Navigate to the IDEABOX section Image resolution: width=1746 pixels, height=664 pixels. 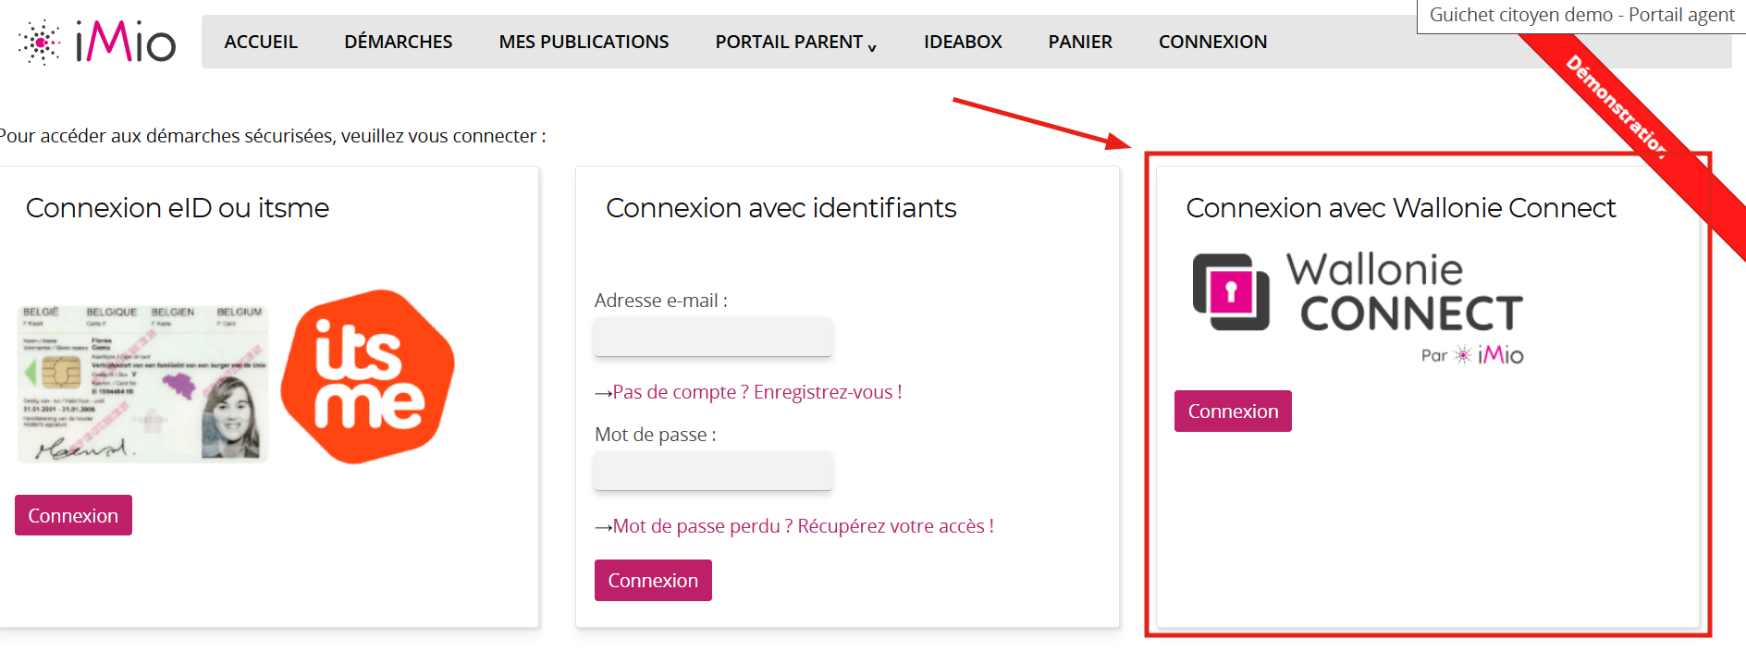[962, 42]
